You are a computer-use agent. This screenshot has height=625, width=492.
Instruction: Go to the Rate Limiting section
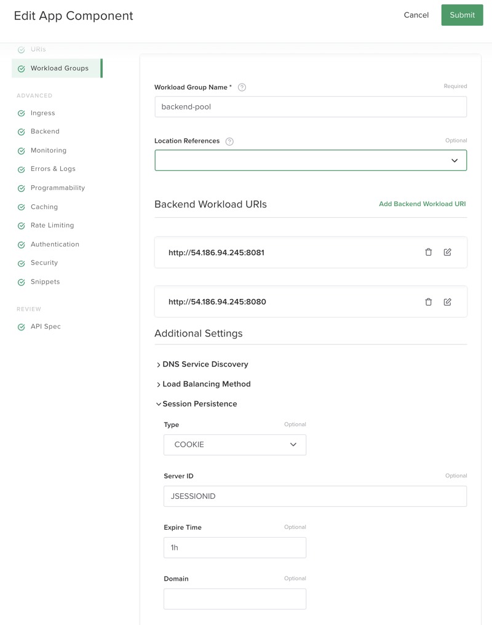[52, 226]
